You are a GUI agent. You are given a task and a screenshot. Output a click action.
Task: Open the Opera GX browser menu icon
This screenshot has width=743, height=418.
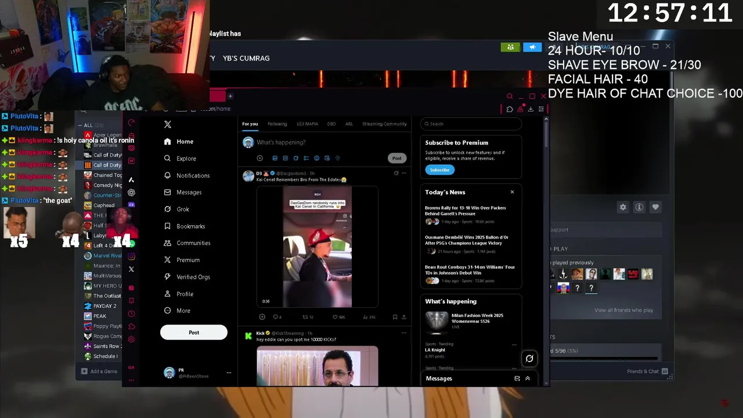click(x=541, y=109)
